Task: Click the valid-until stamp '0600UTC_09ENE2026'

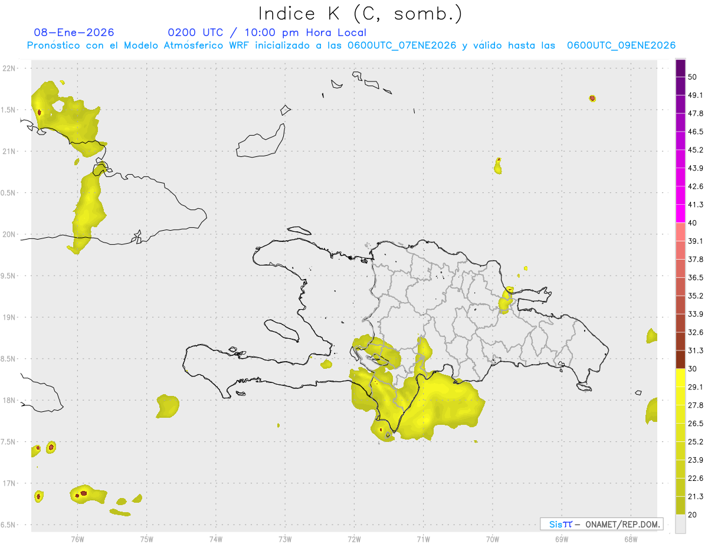Action: [621, 45]
